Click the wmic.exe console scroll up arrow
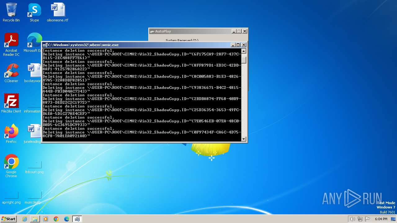 [x=244, y=51]
